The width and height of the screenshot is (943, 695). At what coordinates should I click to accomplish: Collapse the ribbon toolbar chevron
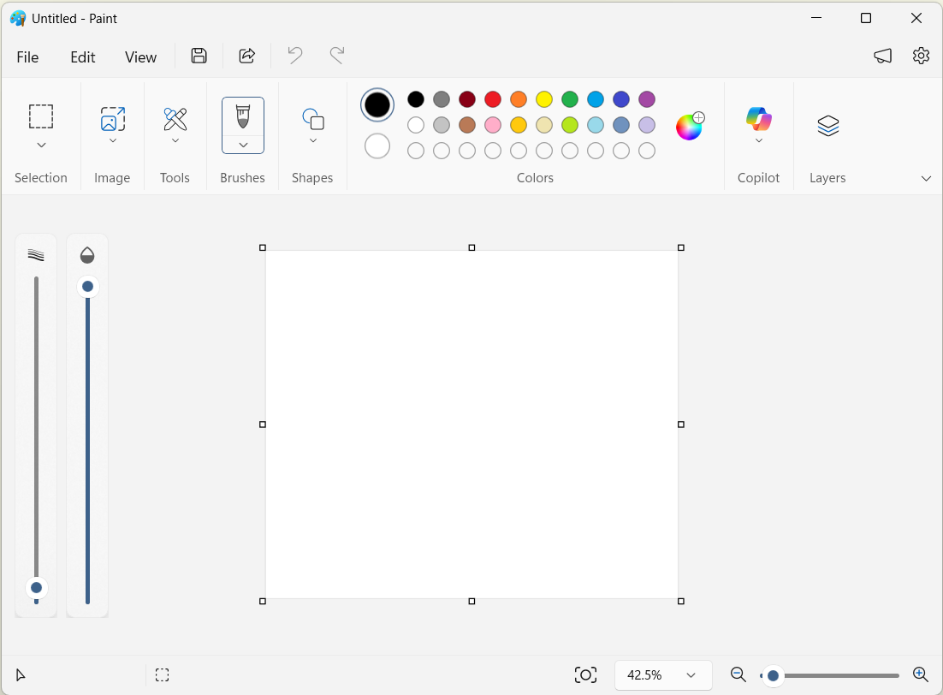pos(926,179)
